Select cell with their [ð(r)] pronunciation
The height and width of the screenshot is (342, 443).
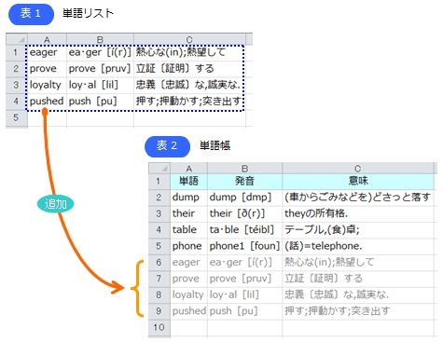pos(245,213)
